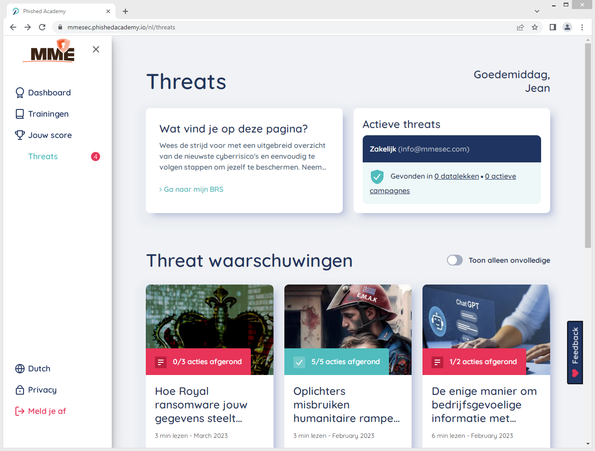Open the '0 datalekken' link
The height and width of the screenshot is (451, 595).
[456, 176]
